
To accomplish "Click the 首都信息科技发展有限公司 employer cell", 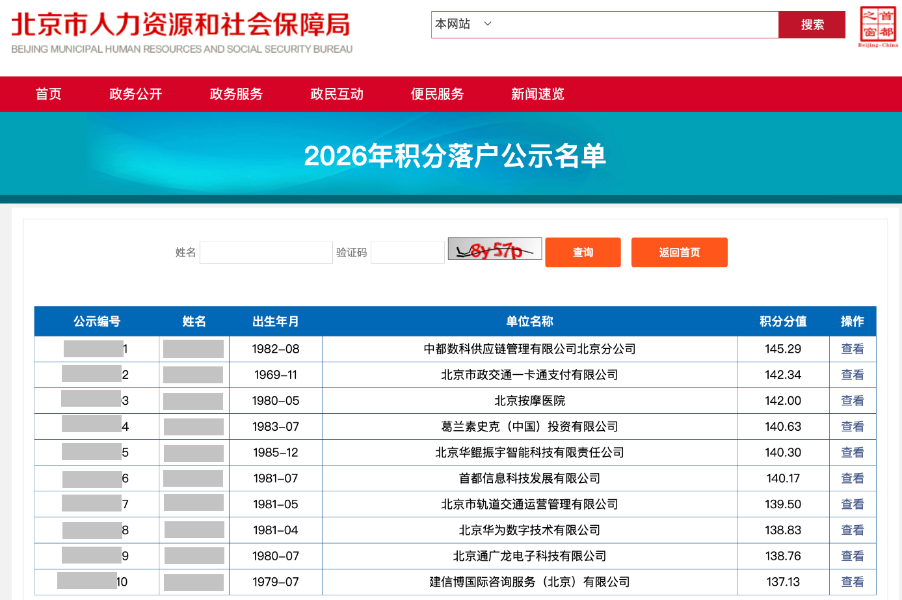I will (529, 478).
